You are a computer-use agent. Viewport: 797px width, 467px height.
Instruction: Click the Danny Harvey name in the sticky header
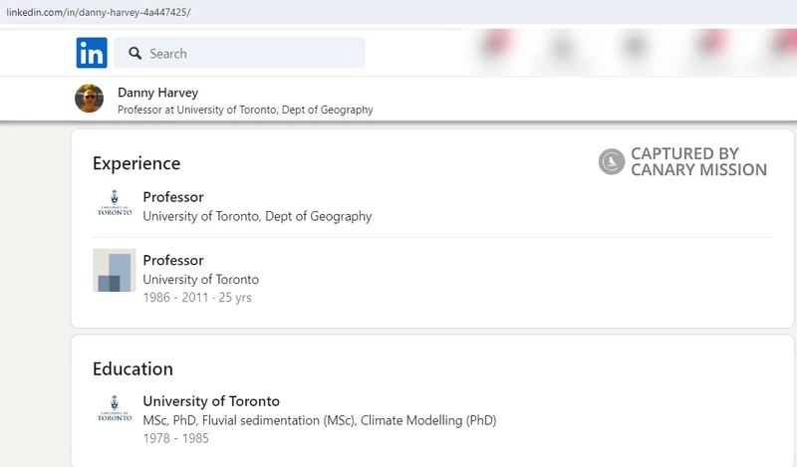[157, 93]
